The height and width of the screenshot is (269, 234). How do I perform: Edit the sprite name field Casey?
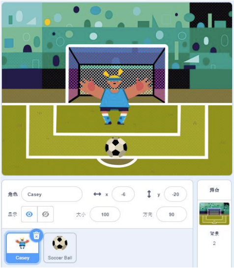pos(52,194)
